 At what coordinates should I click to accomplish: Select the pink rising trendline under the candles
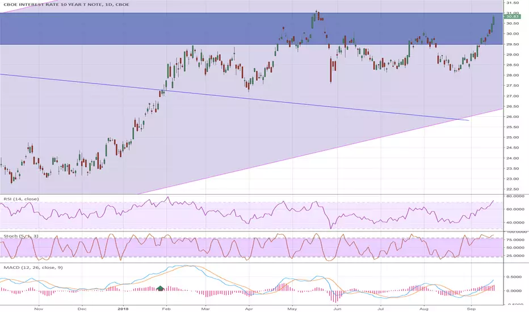tap(321, 151)
